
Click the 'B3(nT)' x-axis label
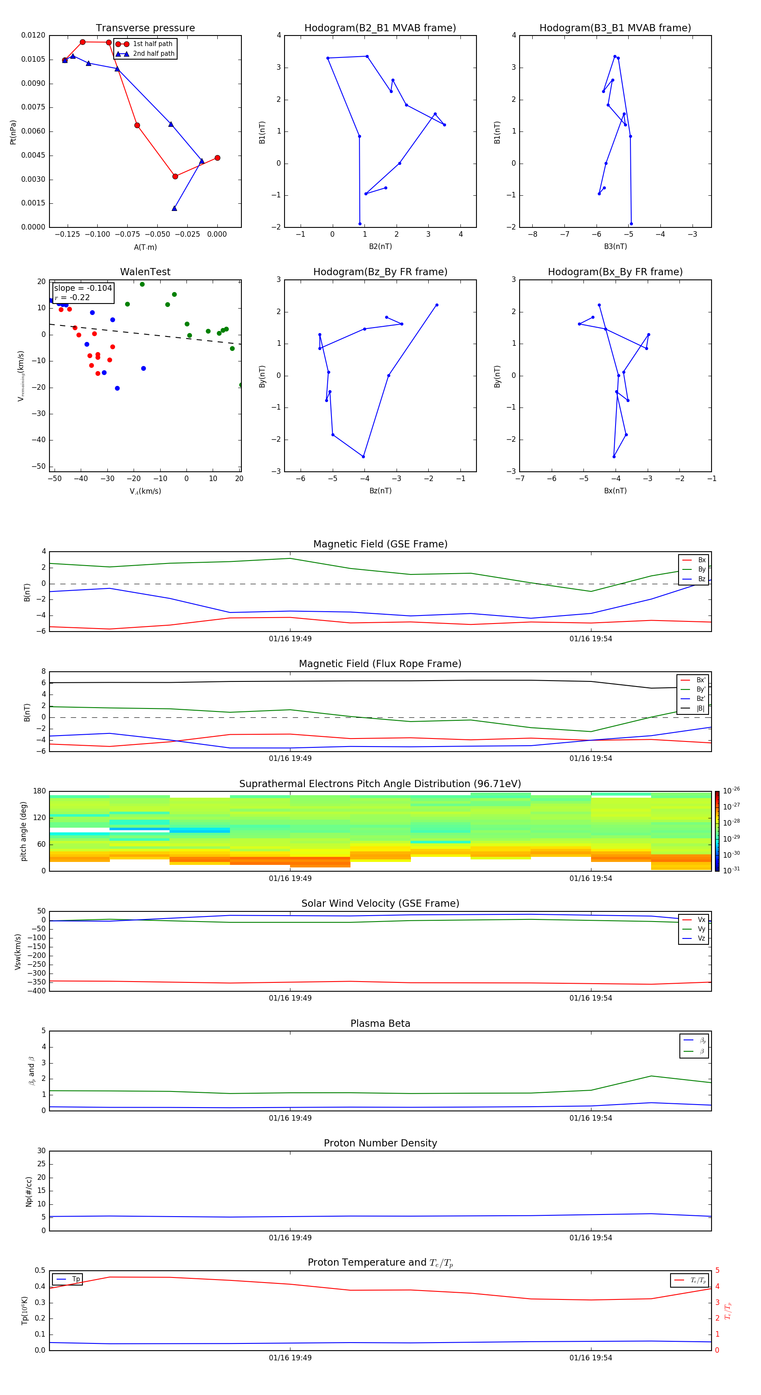(x=615, y=246)
